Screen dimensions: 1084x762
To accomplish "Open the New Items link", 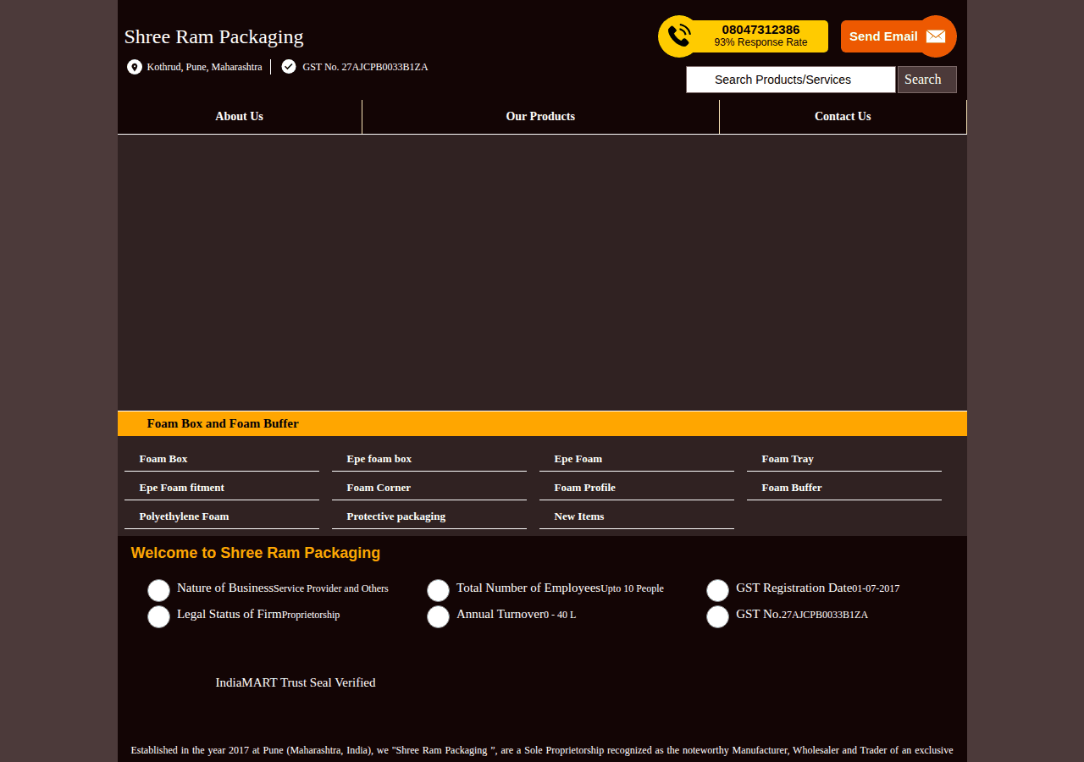I will tap(579, 516).
